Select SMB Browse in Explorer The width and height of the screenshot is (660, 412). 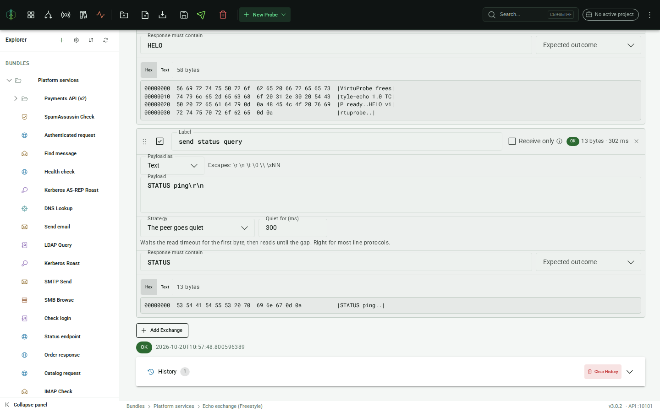pyautogui.click(x=60, y=300)
